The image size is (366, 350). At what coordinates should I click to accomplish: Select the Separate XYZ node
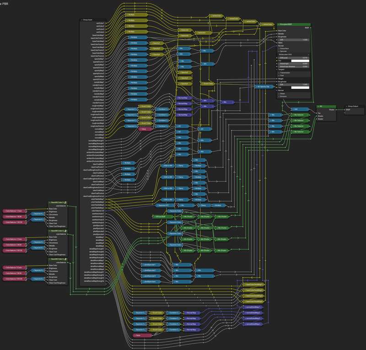pyautogui.click(x=165, y=205)
